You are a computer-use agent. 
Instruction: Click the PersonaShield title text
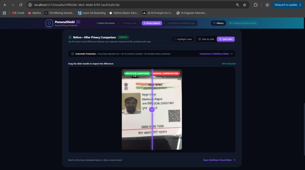coord(65,22)
